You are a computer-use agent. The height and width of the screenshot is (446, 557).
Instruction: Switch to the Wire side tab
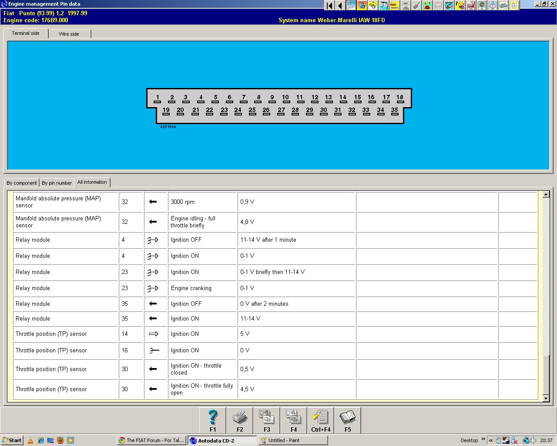[69, 34]
